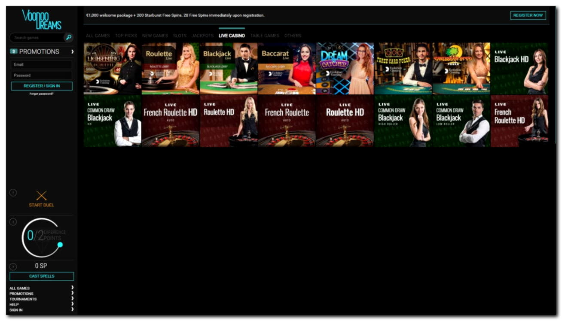Select the New Games tab

155,36
